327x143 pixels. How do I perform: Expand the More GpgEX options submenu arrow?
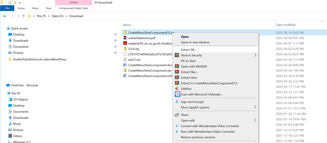pos(255,107)
